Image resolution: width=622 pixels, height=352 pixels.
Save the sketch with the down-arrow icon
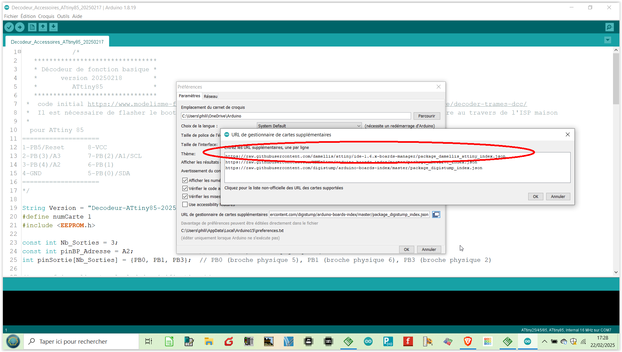click(53, 27)
